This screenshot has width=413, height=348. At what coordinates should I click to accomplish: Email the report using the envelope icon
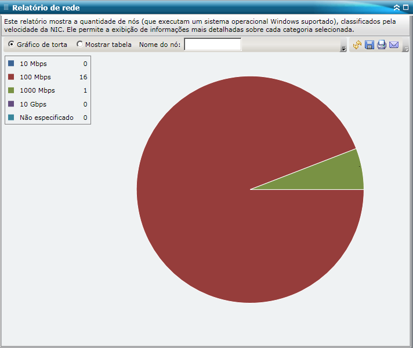(394, 45)
